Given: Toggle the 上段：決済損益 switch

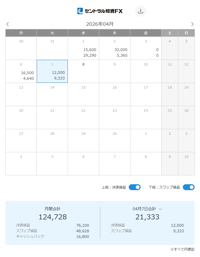Looking at the screenshot, I should 134,187.
